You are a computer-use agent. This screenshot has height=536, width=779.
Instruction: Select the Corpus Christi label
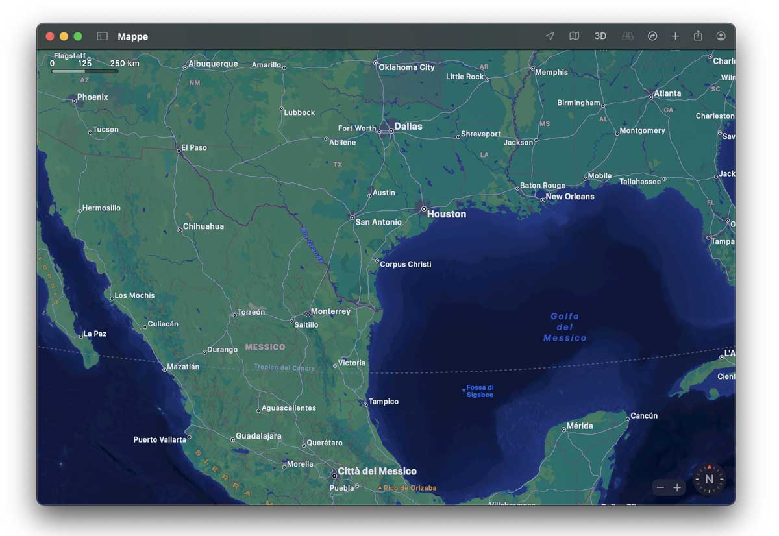tap(406, 265)
